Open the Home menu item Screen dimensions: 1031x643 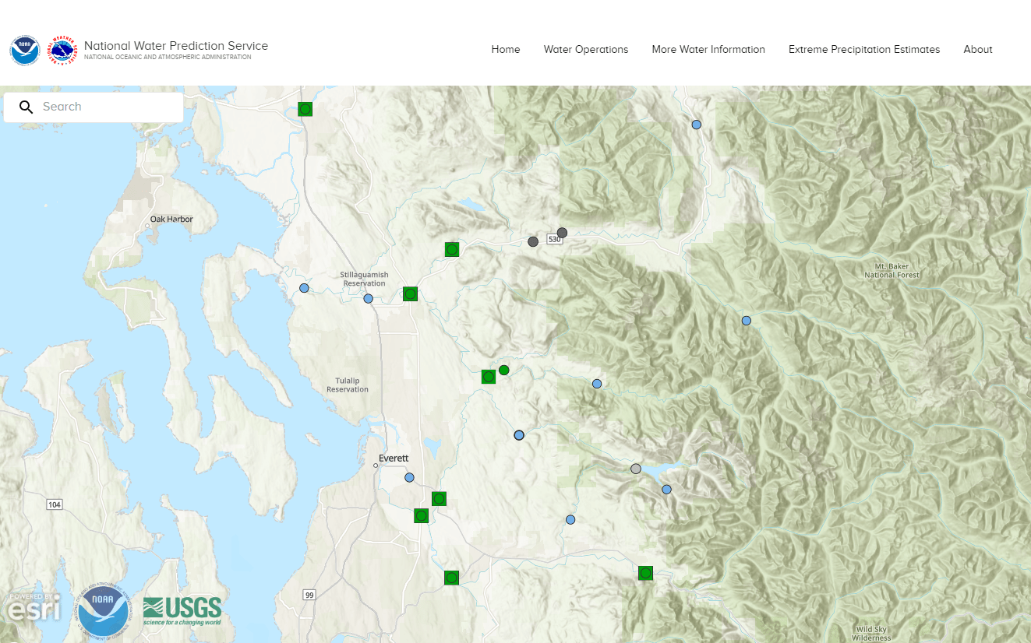(x=506, y=50)
